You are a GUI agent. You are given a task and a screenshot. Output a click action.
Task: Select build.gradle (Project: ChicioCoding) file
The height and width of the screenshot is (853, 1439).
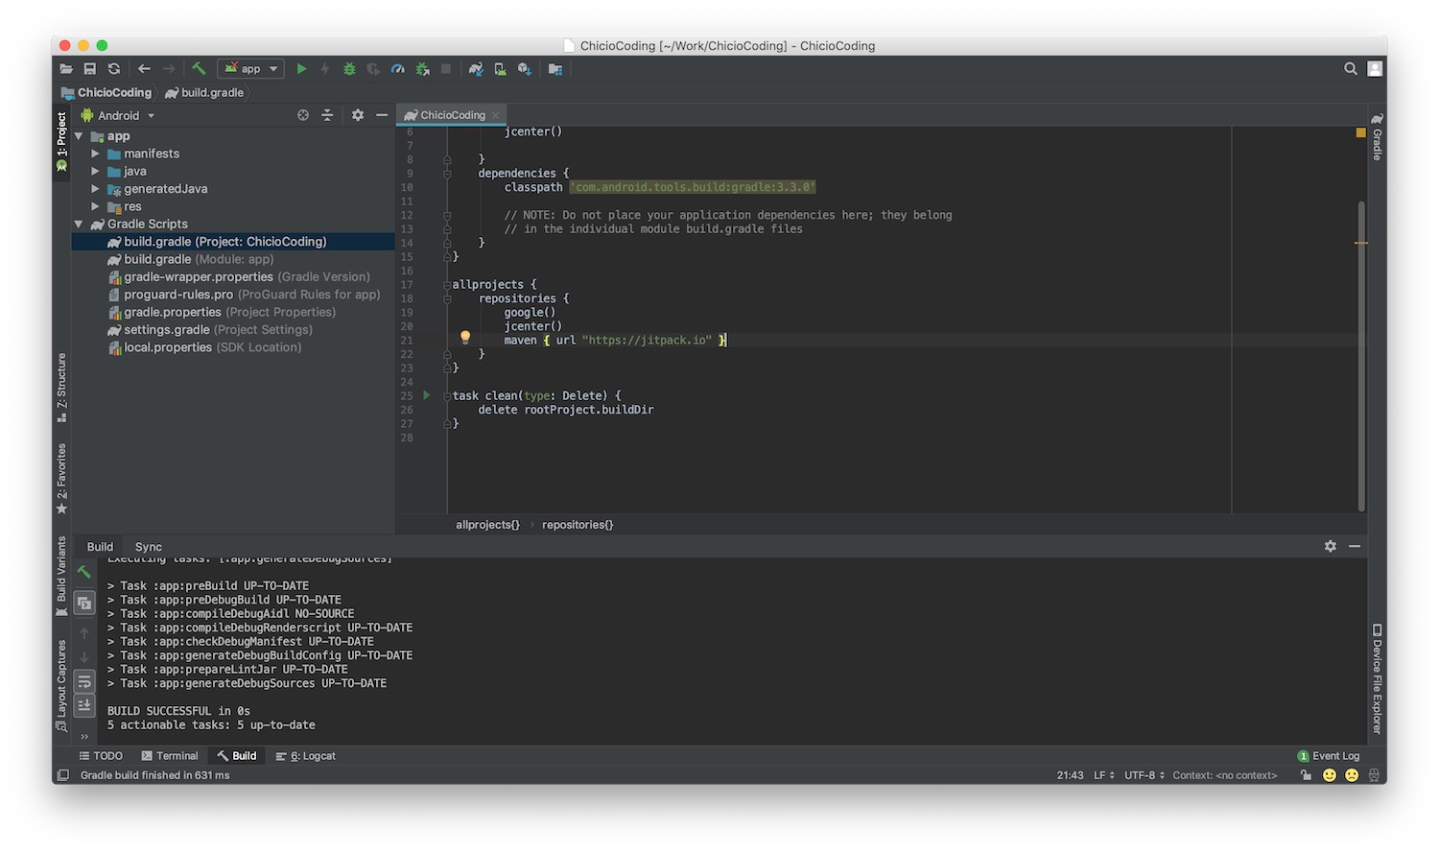[x=233, y=242]
